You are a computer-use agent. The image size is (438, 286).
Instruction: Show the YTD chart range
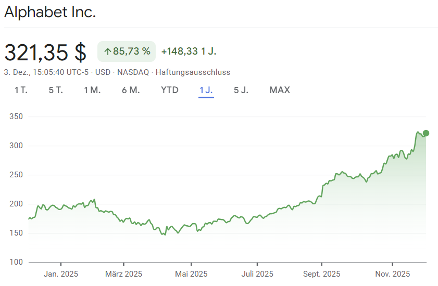170,90
